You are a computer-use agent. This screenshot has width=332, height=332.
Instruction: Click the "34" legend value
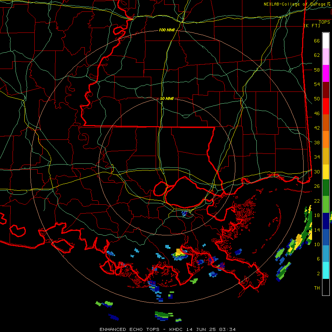tap(317, 157)
